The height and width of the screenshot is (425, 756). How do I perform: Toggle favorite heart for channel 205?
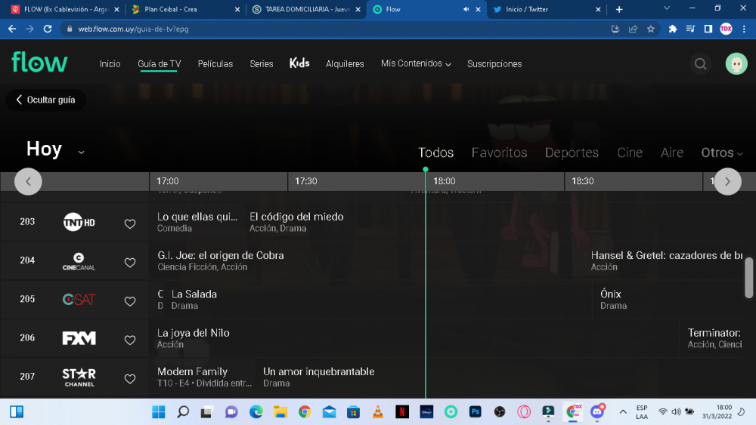tap(130, 301)
